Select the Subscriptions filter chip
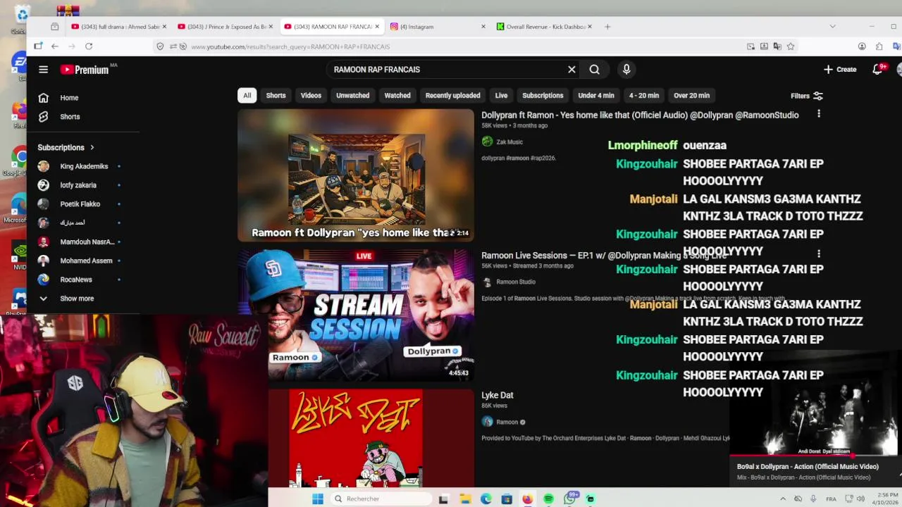Viewport: 902px width, 507px height. (543, 96)
